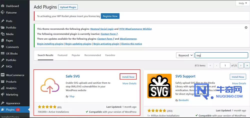Open the 10up author link

point(72,96)
